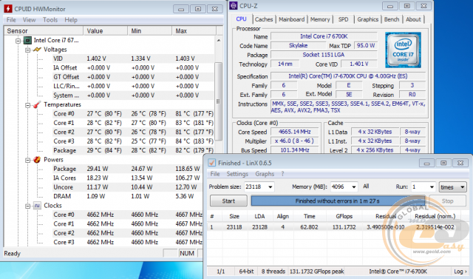Click the CPU-Z app icon in title bar
473x279 pixels.
coord(234,6)
